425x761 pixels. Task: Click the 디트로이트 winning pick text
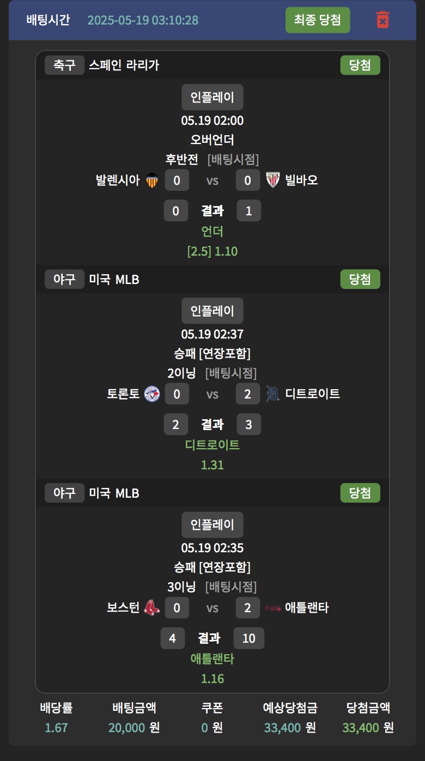(212, 445)
